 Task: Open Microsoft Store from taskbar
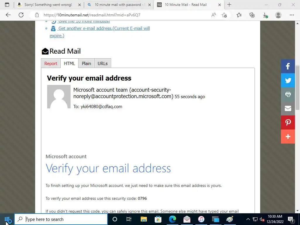point(158,219)
